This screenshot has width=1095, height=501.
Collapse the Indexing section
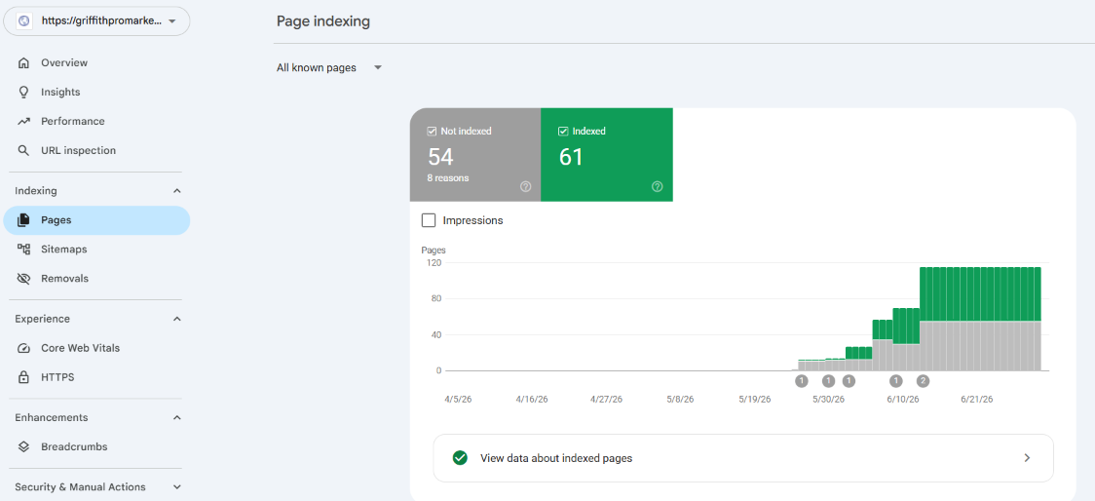[176, 191]
